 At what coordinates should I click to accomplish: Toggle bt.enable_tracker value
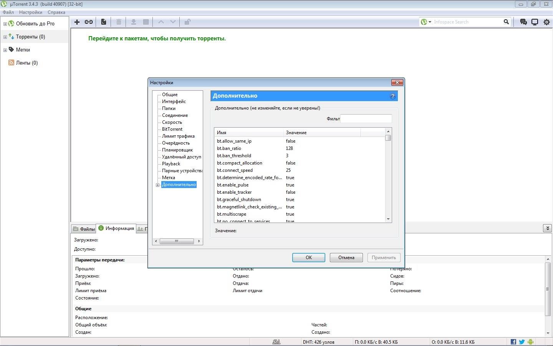pyautogui.click(x=290, y=192)
